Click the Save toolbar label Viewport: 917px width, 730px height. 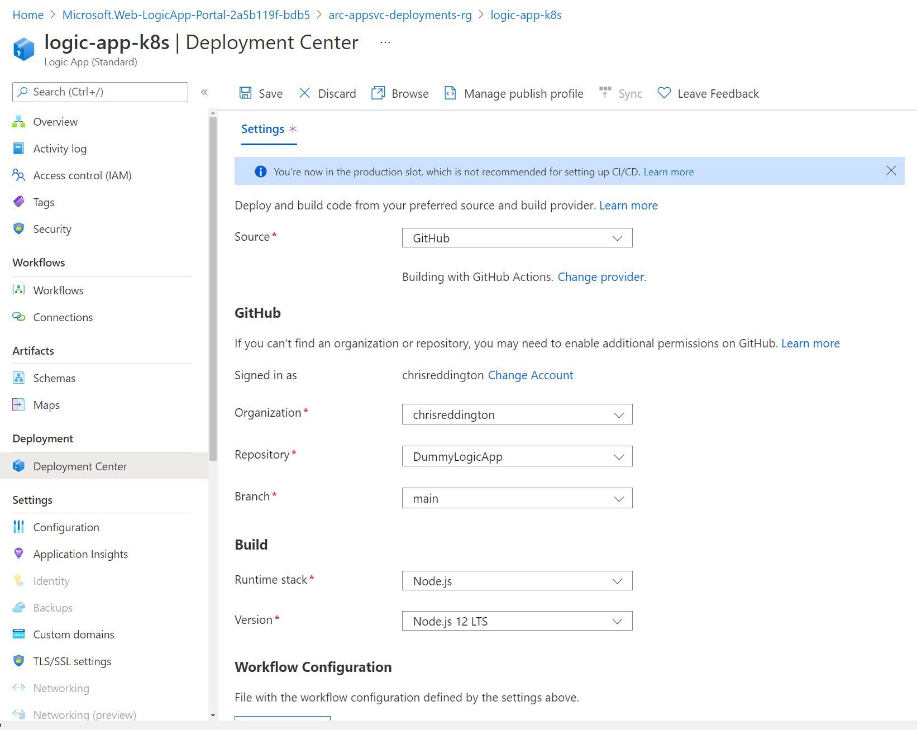pyautogui.click(x=270, y=94)
